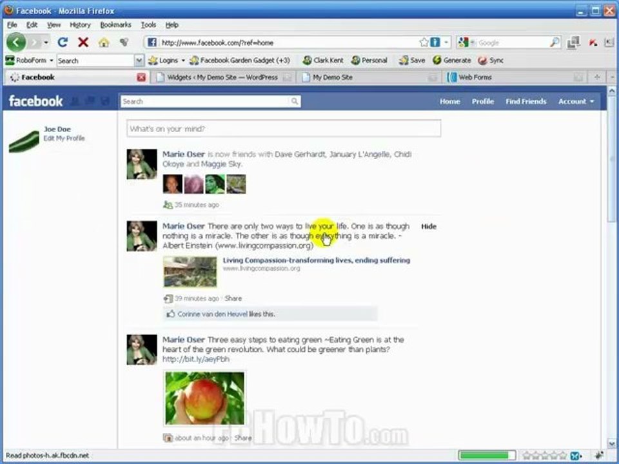Click the Hide button on the Einstein quote post

tap(429, 226)
